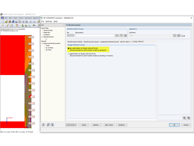Screen dimensions: 194x146
Task: Select by Point under Required Reinforcement
Action: [x=48, y=50]
